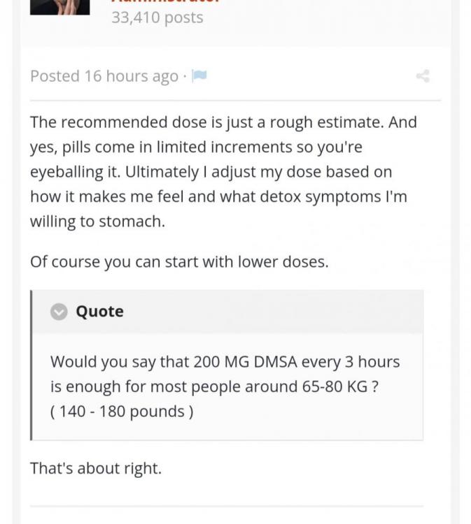Click the "( 140 - 180 pounds )" line

[122, 412]
